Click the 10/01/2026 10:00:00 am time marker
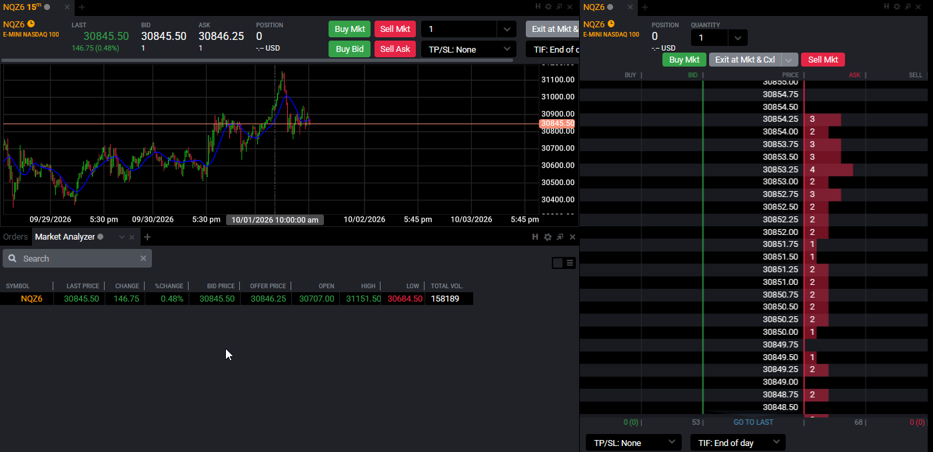This screenshot has height=452, width=933. point(275,220)
